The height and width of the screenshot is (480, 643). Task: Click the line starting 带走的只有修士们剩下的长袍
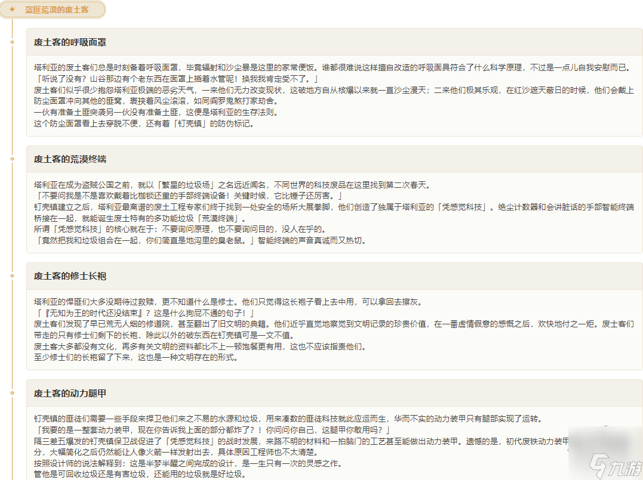[165, 335]
